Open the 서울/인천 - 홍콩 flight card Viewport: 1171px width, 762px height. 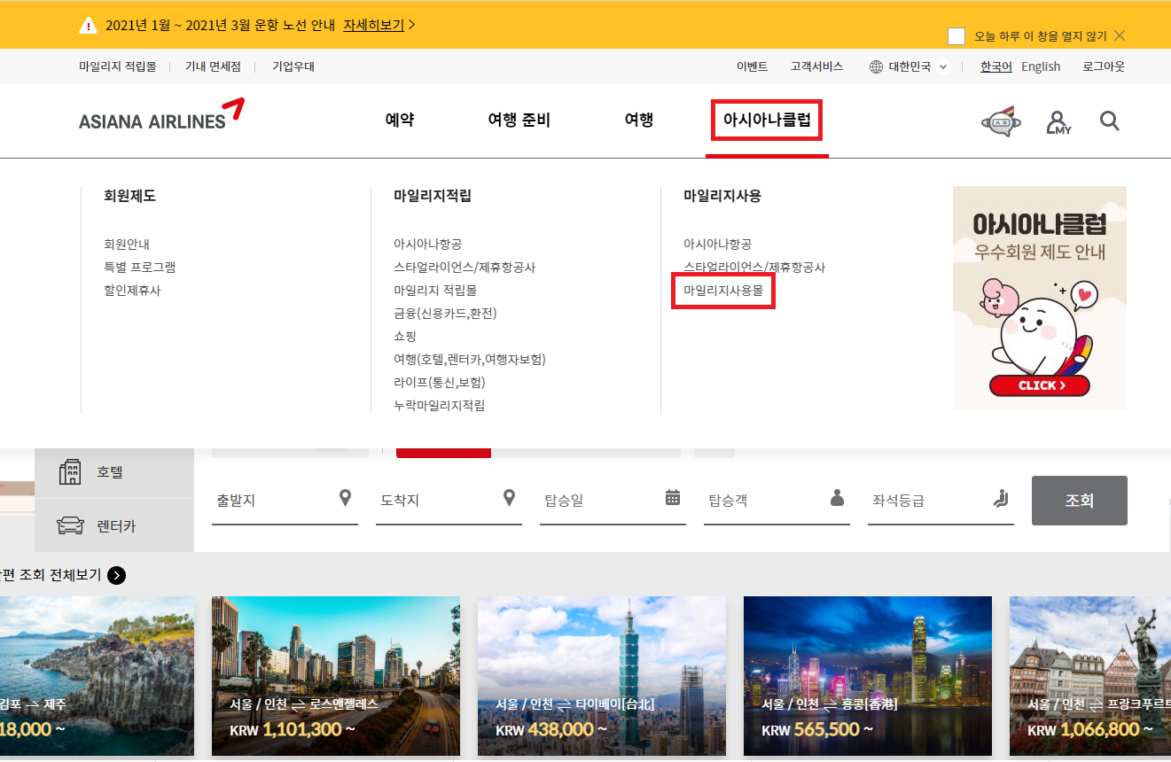pos(868,676)
